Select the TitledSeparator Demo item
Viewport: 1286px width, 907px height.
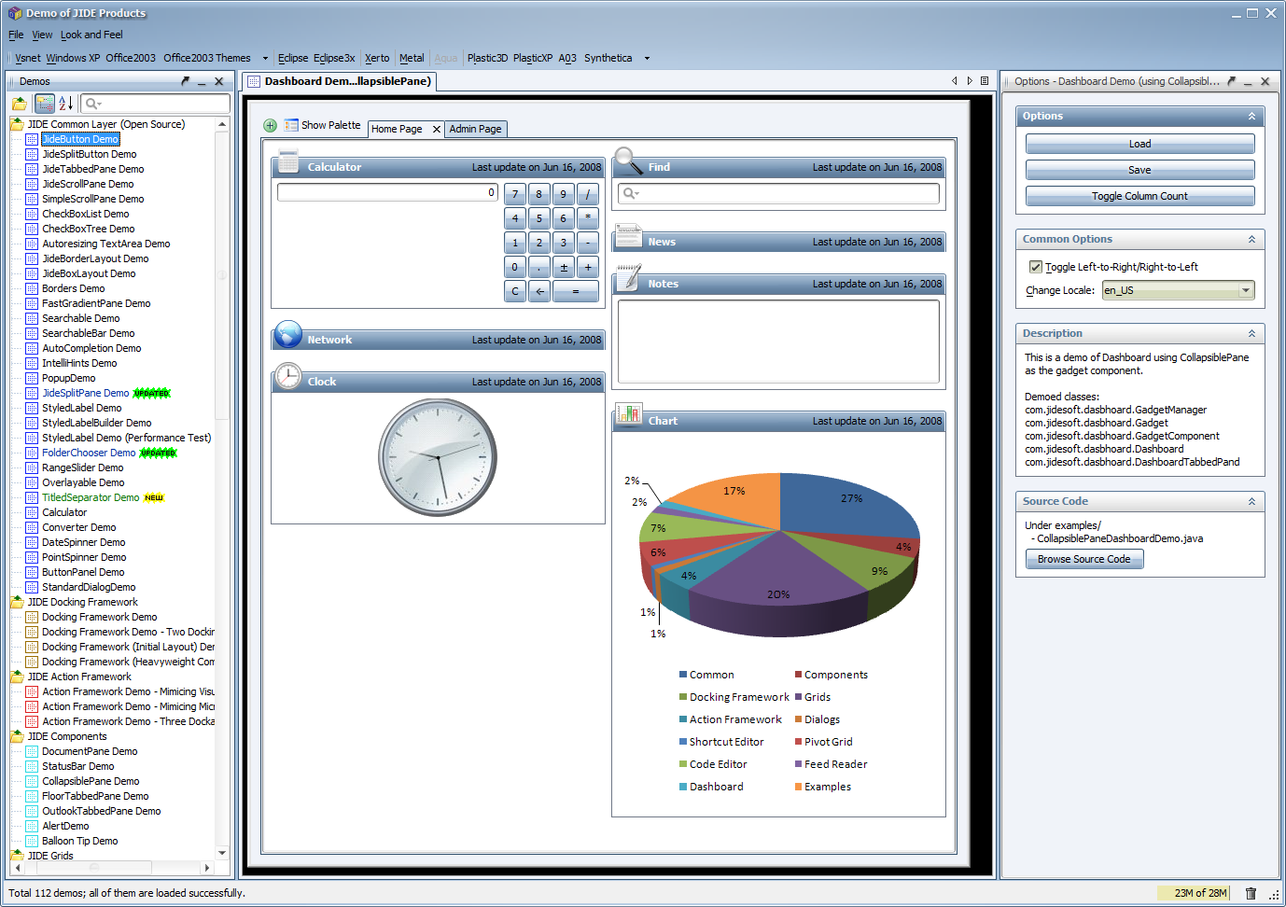(x=91, y=497)
